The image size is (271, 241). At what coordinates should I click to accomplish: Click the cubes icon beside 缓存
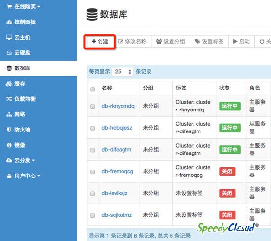click(9, 84)
